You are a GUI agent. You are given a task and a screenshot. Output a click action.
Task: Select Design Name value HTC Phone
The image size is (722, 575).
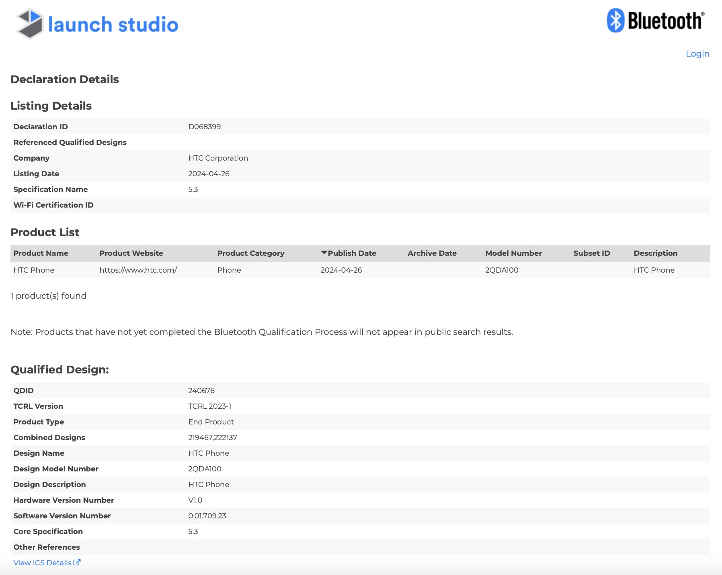coord(209,453)
